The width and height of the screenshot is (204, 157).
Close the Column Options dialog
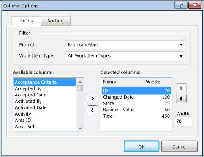(195, 6)
